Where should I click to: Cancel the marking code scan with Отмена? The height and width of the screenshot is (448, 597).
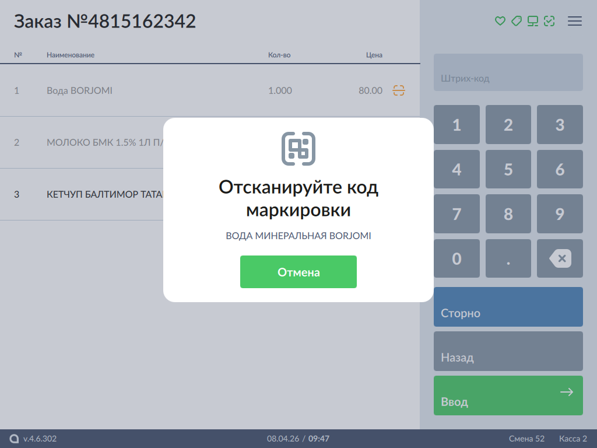tap(298, 272)
